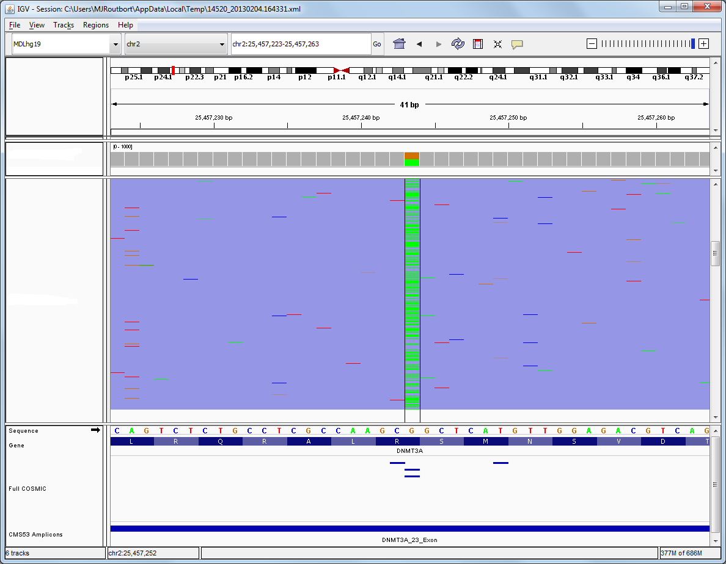The height and width of the screenshot is (564, 726).
Task: Toggle the yellow popup-behavior speech bubble icon
Action: click(517, 45)
